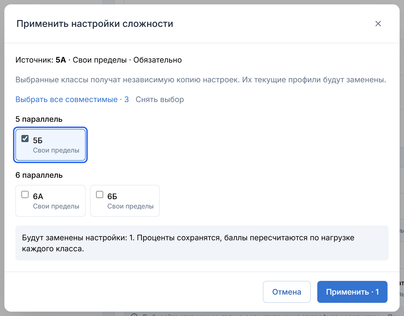Close the difficulty settings dialog
The height and width of the screenshot is (316, 404).
(x=378, y=24)
